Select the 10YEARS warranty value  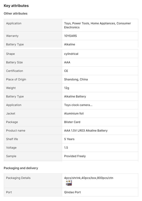tap(70, 36)
